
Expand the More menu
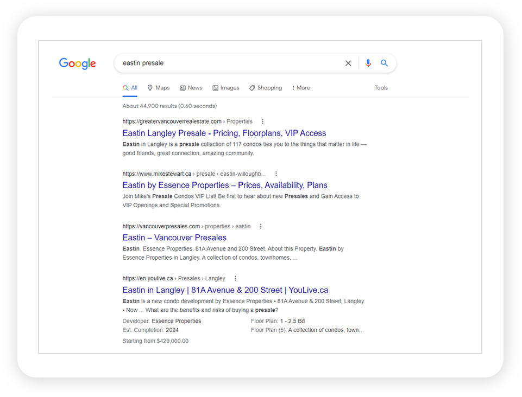coord(301,88)
